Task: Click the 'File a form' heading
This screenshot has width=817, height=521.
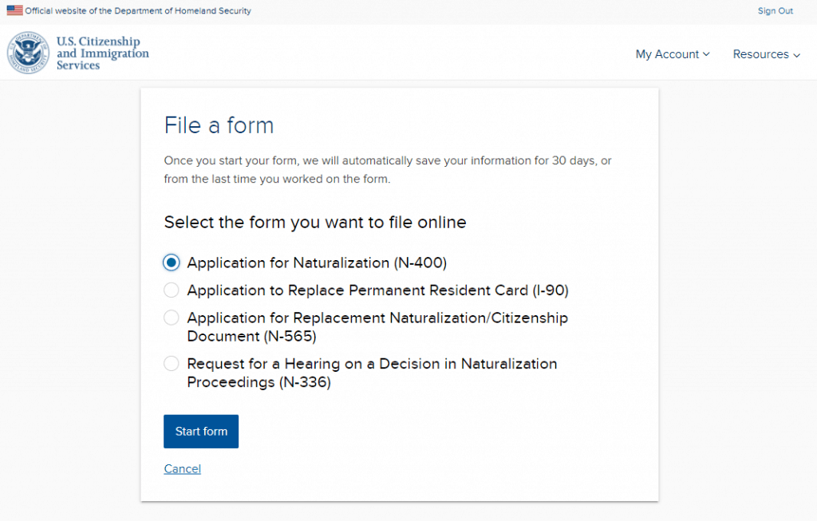Action: pyautogui.click(x=219, y=125)
